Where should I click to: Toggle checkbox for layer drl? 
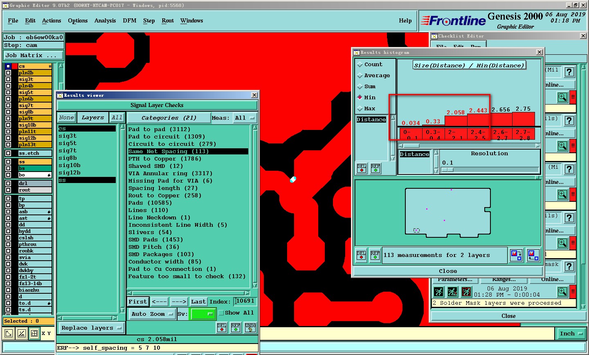pos(8,183)
